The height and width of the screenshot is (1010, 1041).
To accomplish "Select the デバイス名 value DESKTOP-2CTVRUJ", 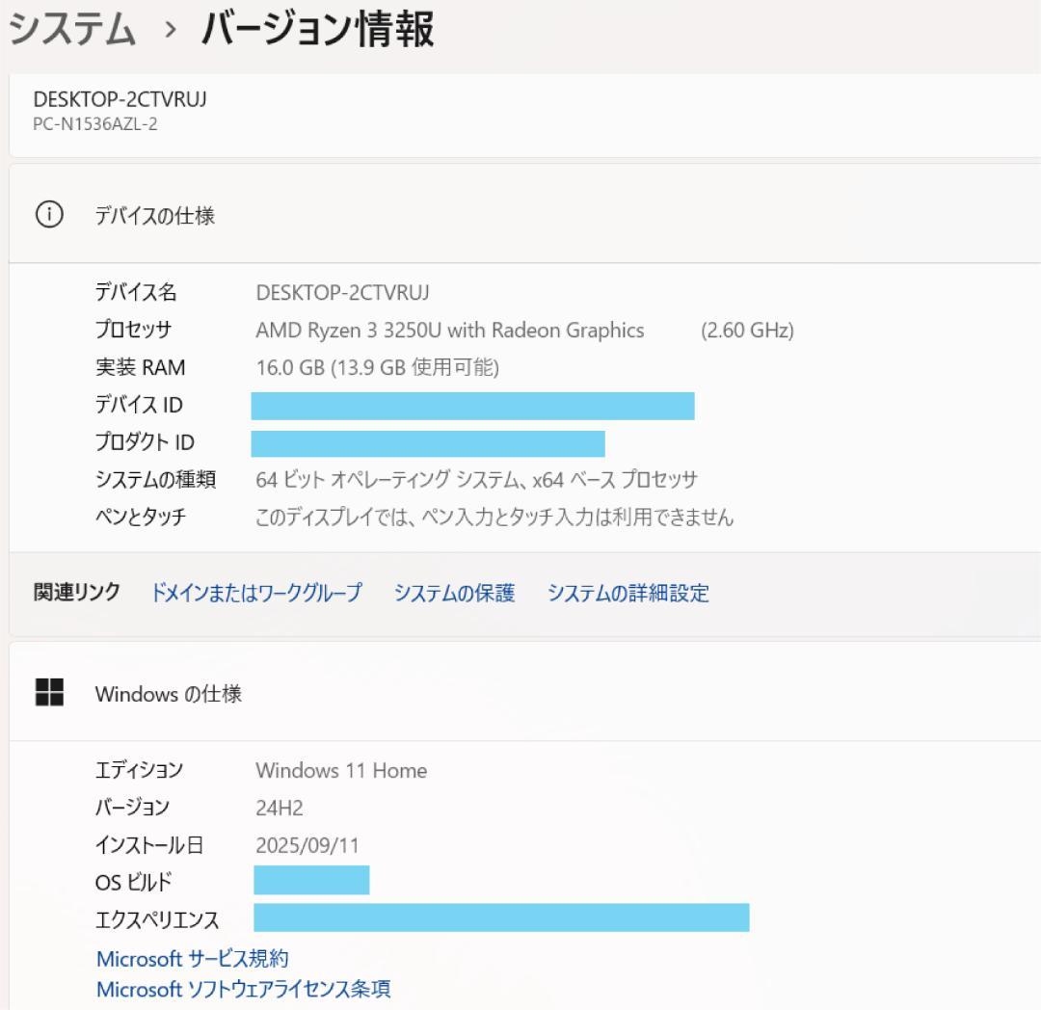I will click(x=342, y=293).
